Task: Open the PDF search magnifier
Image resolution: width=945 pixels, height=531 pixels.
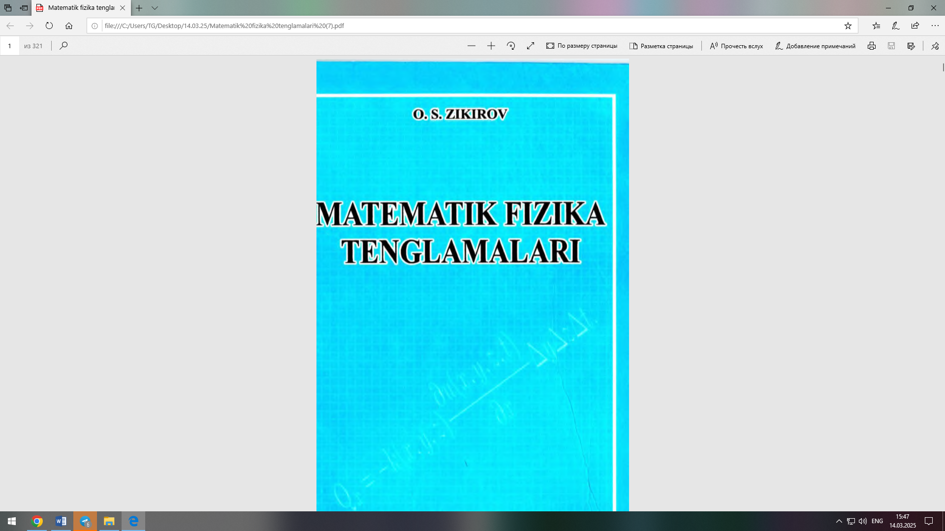Action: 63,46
